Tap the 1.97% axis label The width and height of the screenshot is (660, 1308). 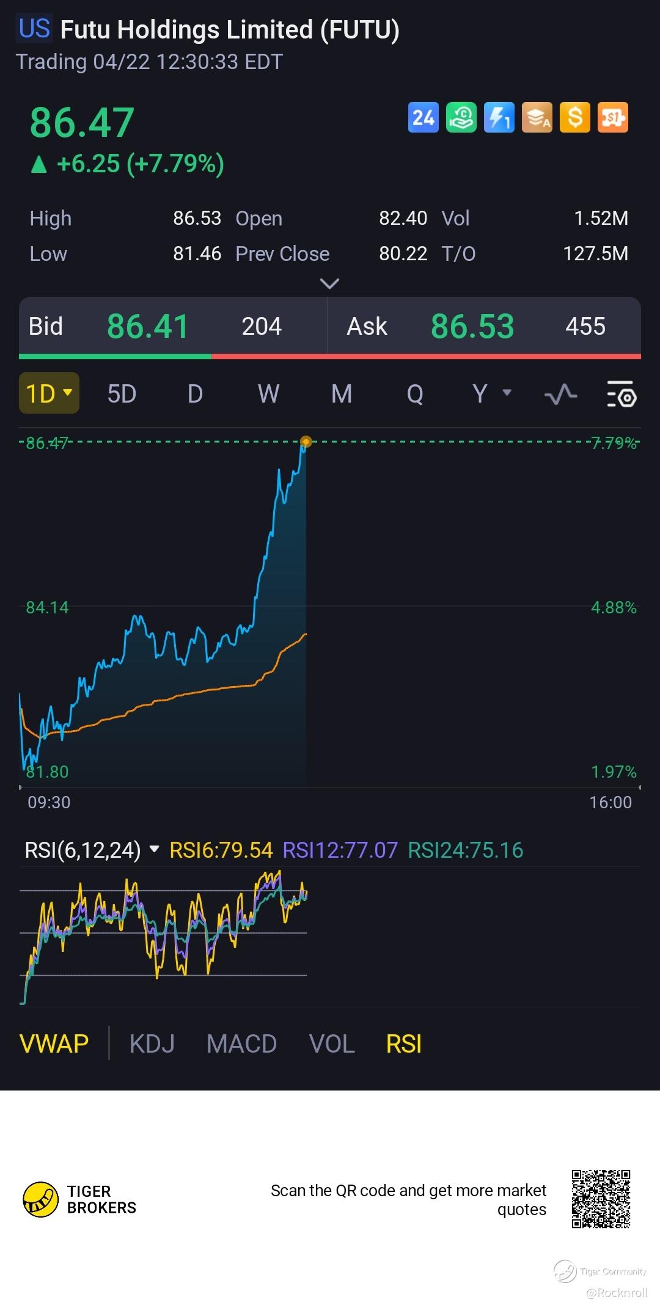click(614, 772)
